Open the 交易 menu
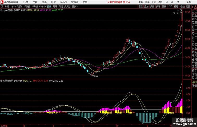The width and height of the screenshot is (197, 127). [85, 2]
